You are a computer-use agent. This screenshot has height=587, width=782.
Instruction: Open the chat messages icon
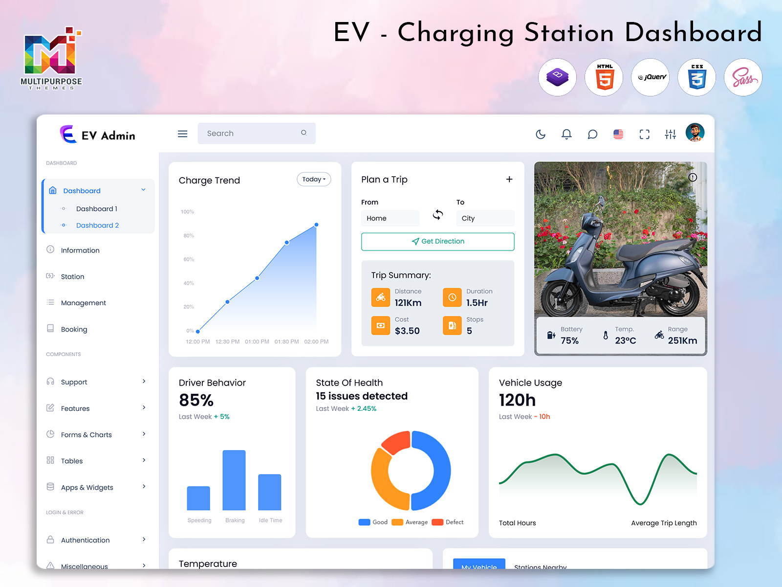(592, 134)
